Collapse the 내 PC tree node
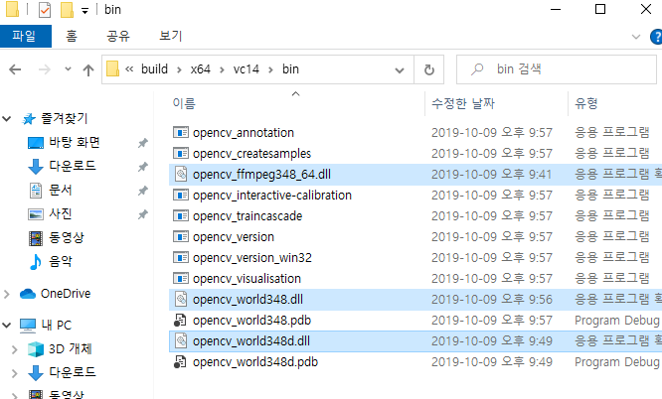This screenshot has width=662, height=399. (x=7, y=326)
